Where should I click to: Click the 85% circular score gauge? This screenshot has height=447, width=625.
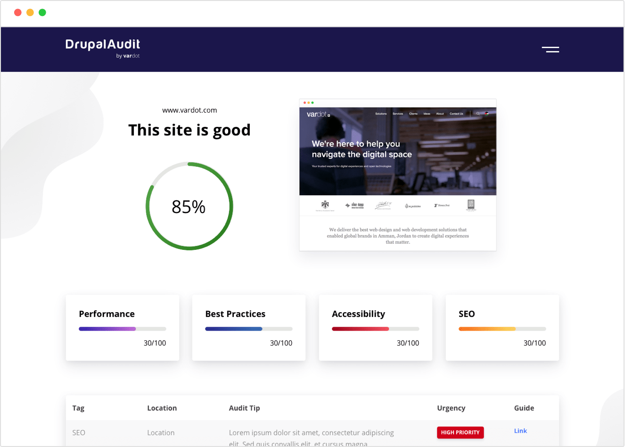click(189, 206)
